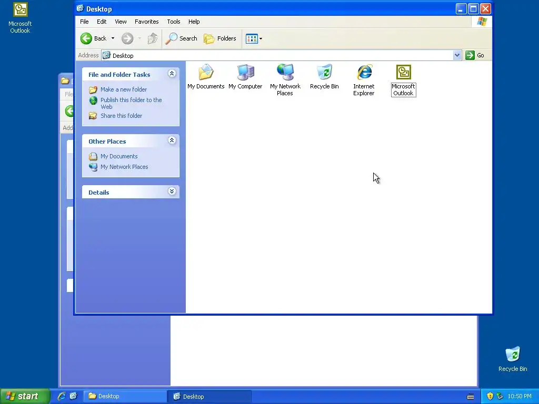This screenshot has width=539, height=404.
Task: Click the active Desktop taskbar button
Action: click(x=209, y=397)
